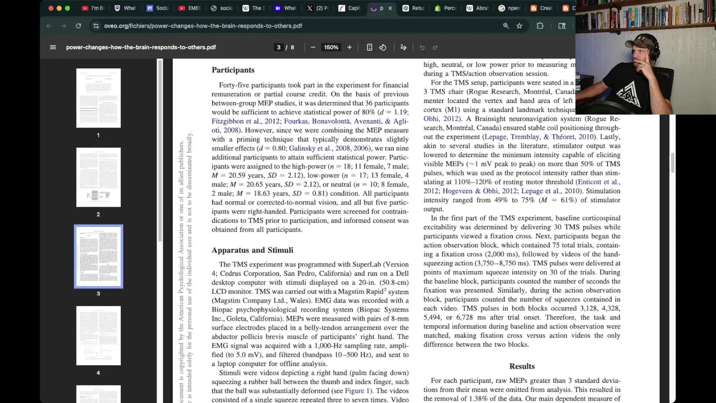
Task: Switch to the X "(2) P" tab
Action: click(x=318, y=8)
